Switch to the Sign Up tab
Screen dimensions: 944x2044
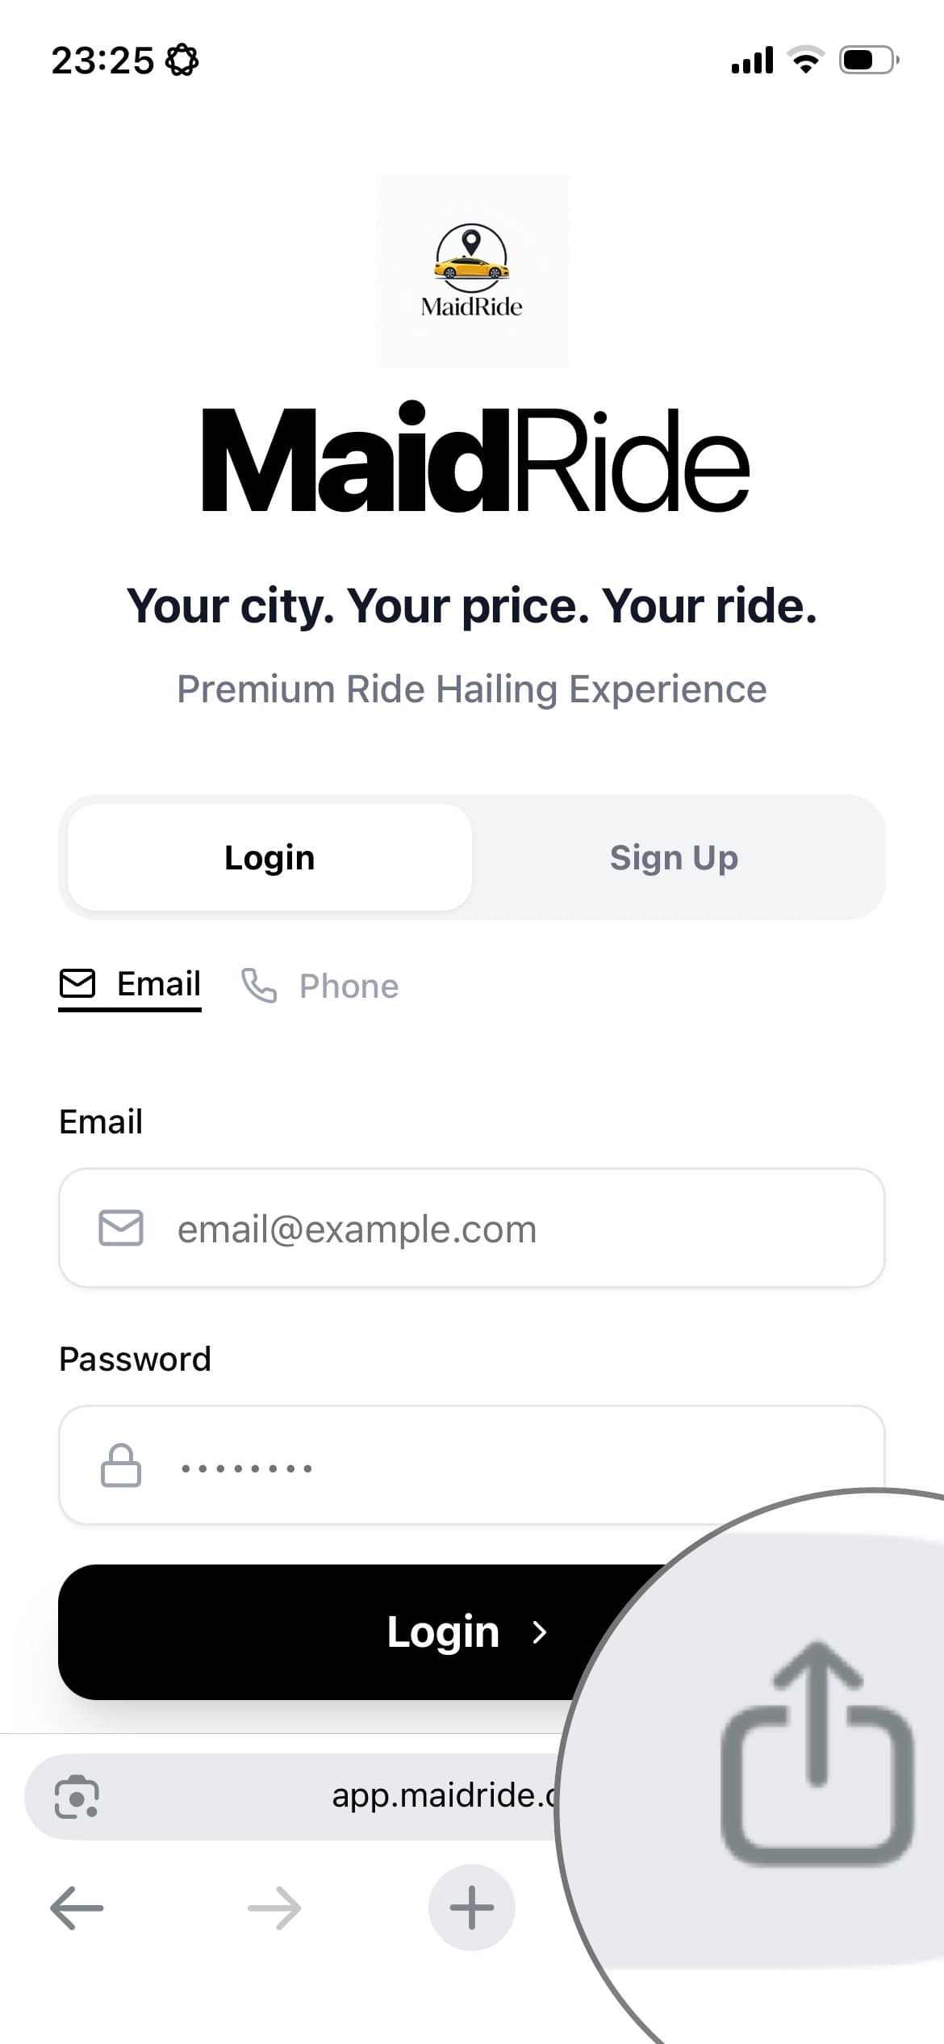click(x=674, y=857)
